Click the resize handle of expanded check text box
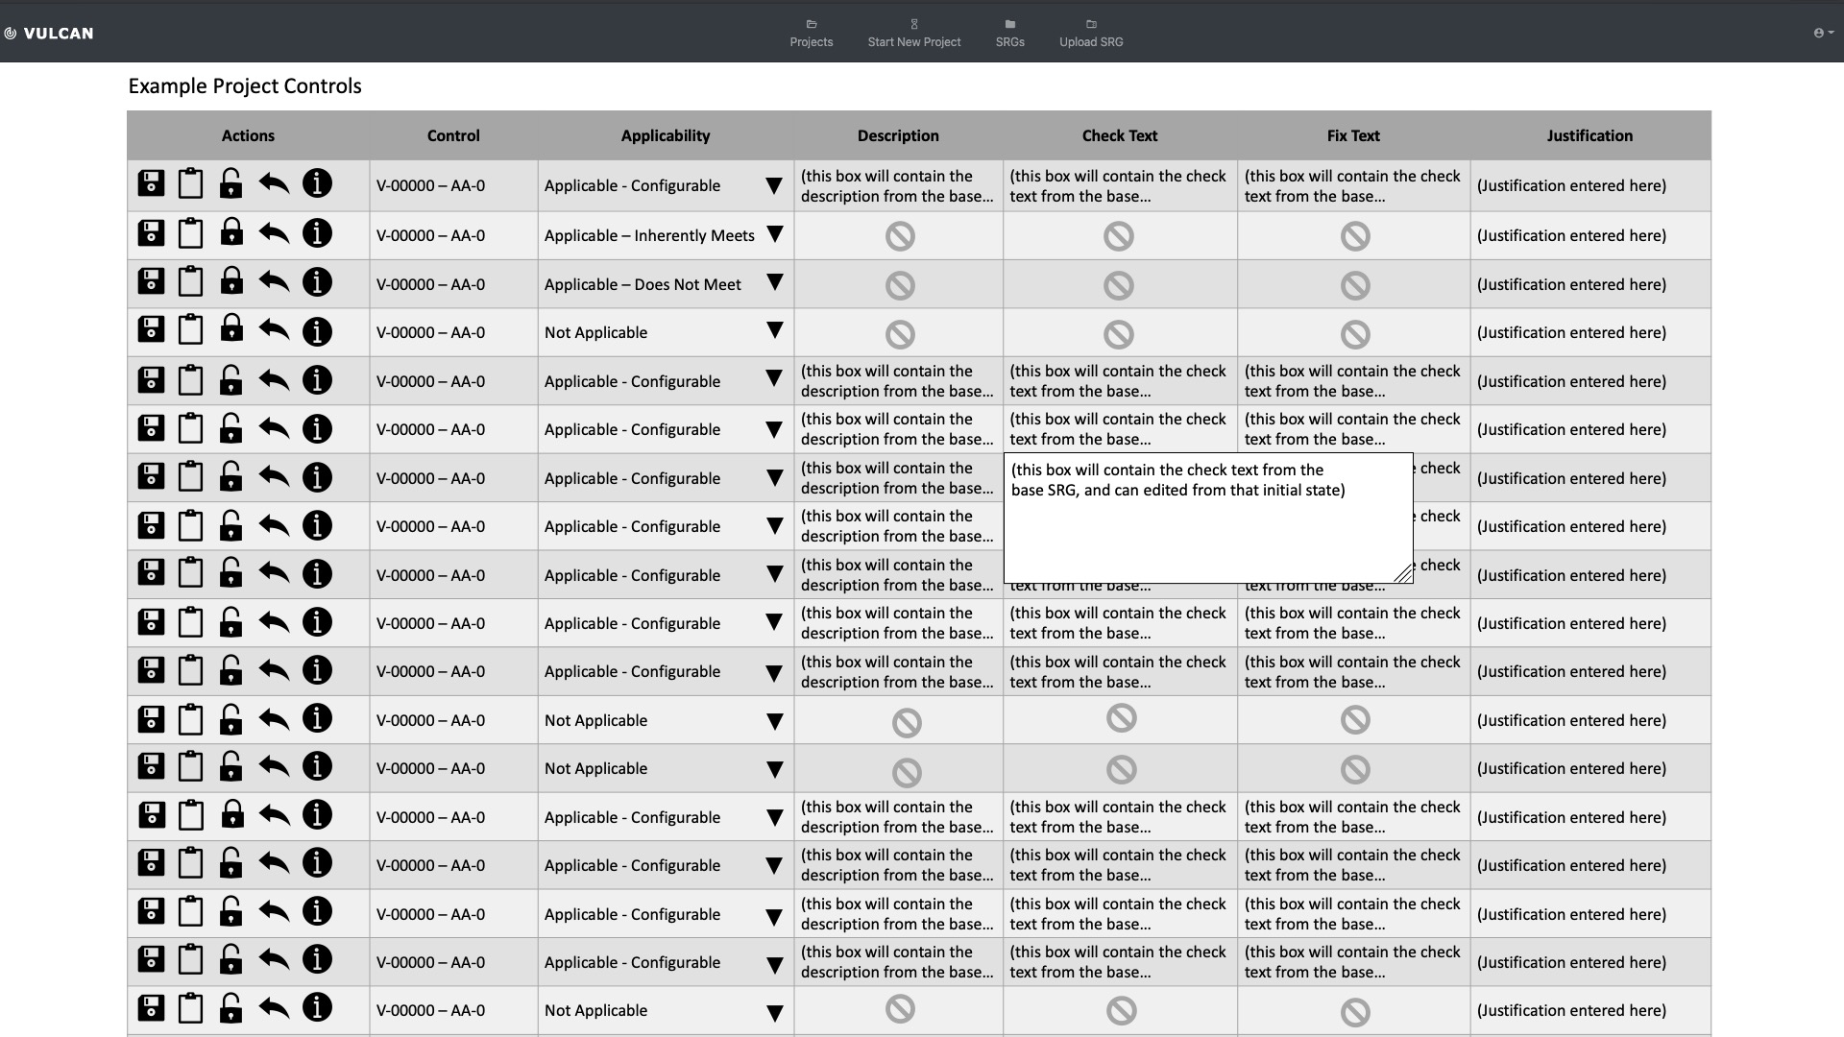Image resolution: width=1844 pixels, height=1037 pixels. point(1403,574)
